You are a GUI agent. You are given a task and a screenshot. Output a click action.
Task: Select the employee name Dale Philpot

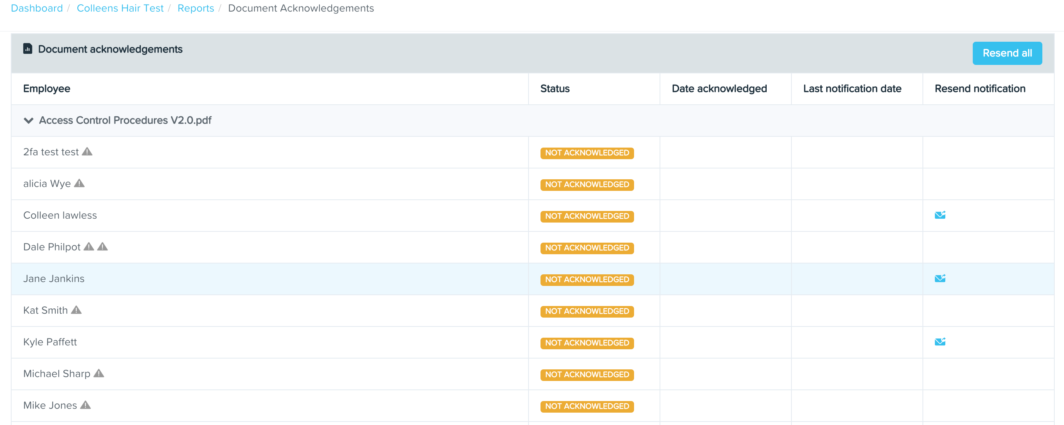(x=52, y=247)
